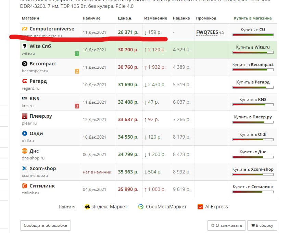Click Купить в Wite.ru button
The width and height of the screenshot is (289, 233).
(253, 49)
